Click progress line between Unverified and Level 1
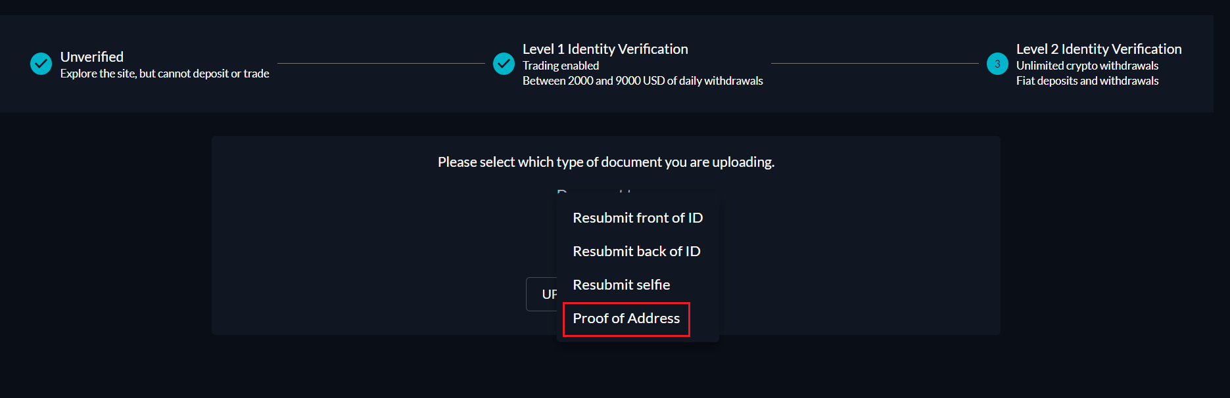 [381, 64]
